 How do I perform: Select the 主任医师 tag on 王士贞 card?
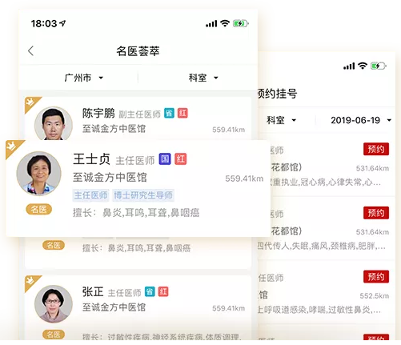tap(90, 195)
